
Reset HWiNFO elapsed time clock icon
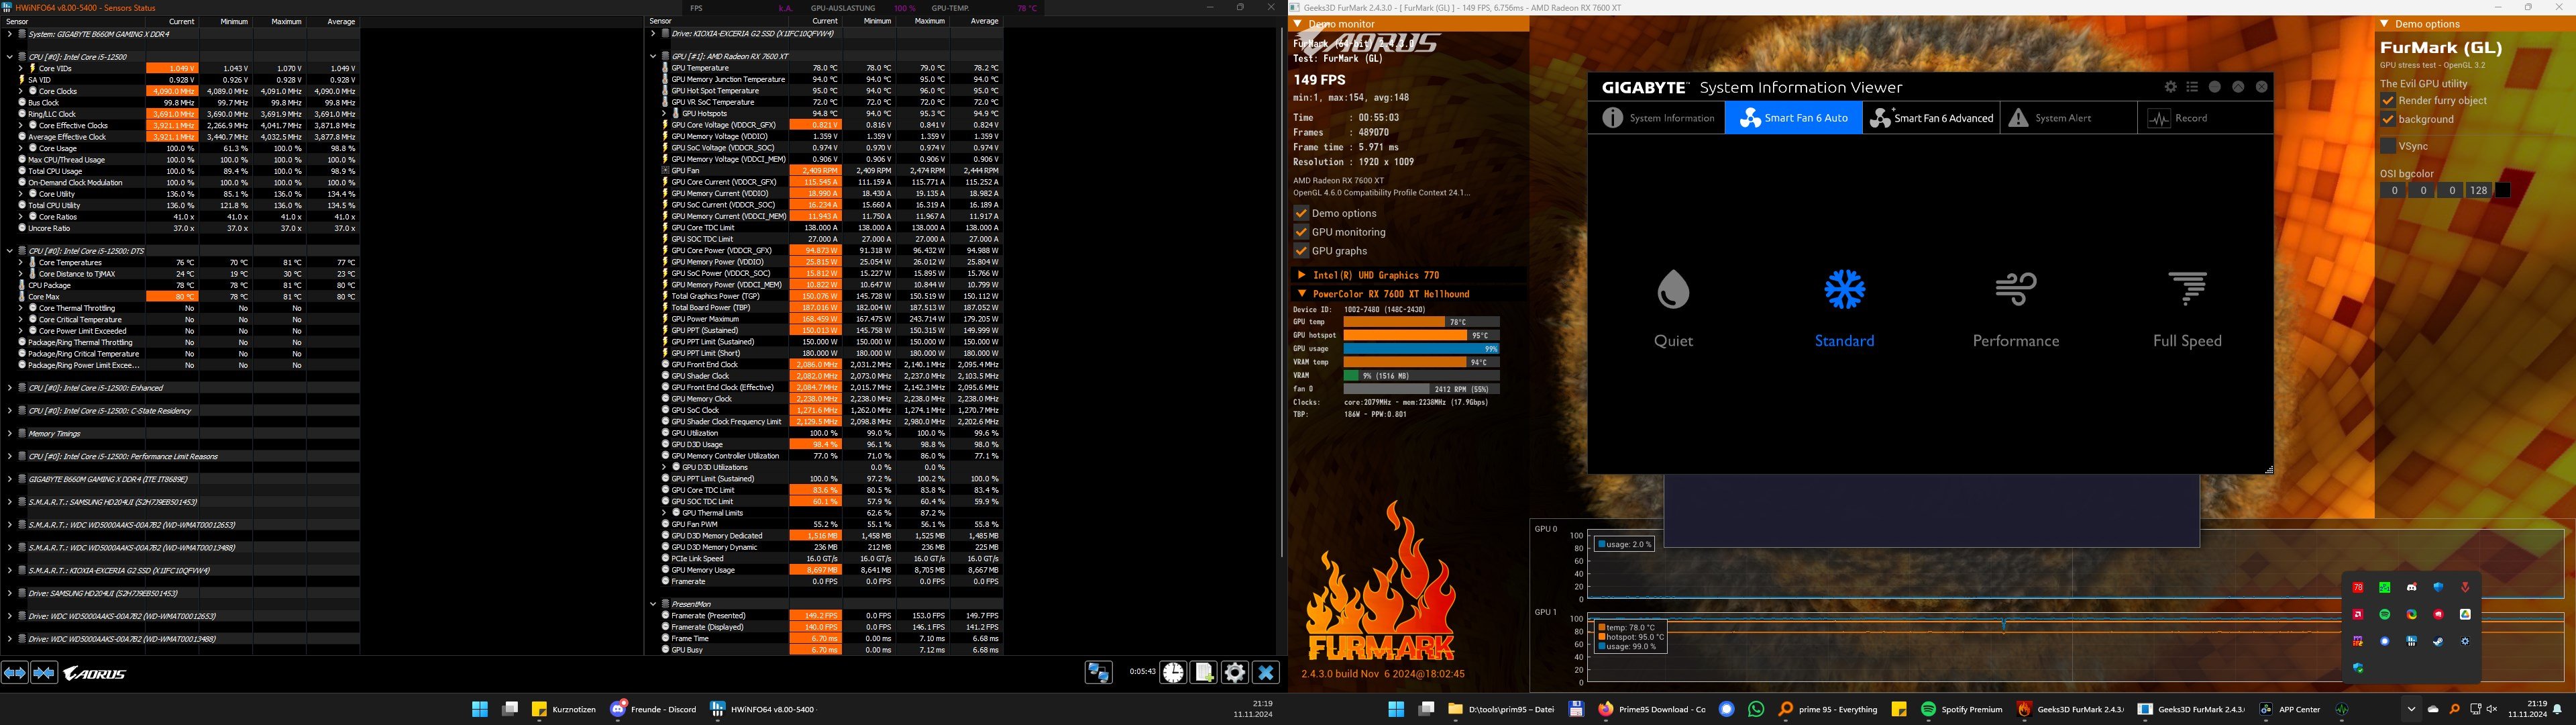[x=1173, y=673]
